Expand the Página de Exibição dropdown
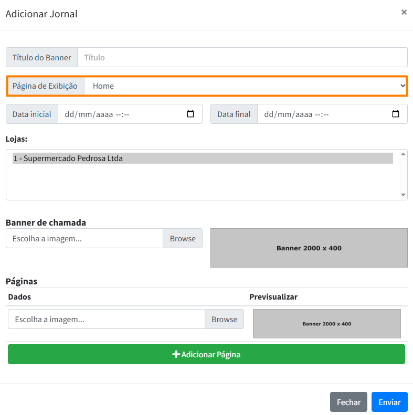Screen dimensions: 413x415 (246, 86)
